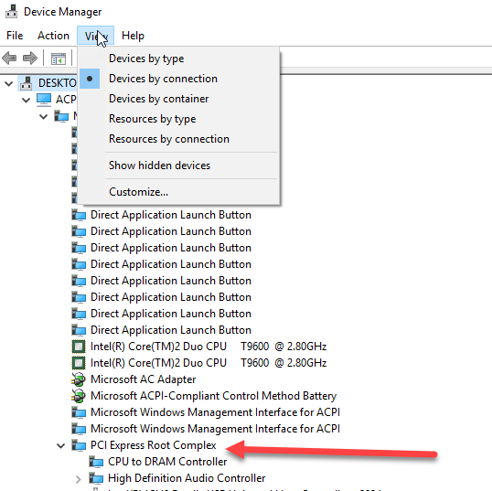Viewport: 492px width, 491px height.
Task: Select CPU to DRAM Controller
Action: (x=167, y=462)
